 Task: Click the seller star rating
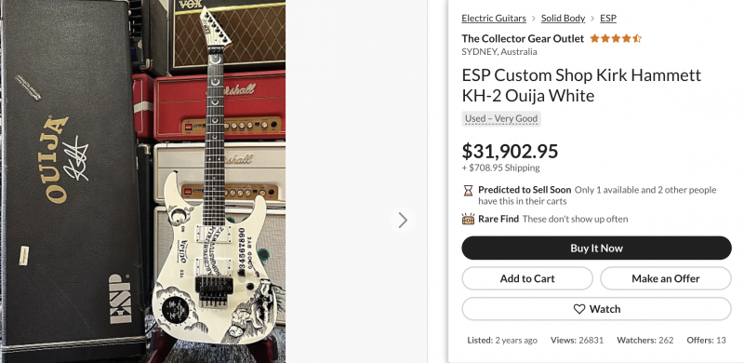(616, 38)
